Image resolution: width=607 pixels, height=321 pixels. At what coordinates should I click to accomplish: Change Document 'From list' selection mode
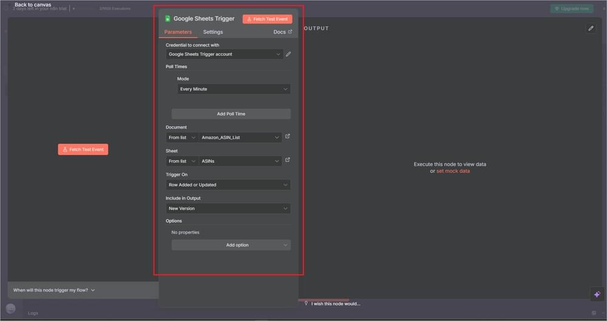pos(182,138)
